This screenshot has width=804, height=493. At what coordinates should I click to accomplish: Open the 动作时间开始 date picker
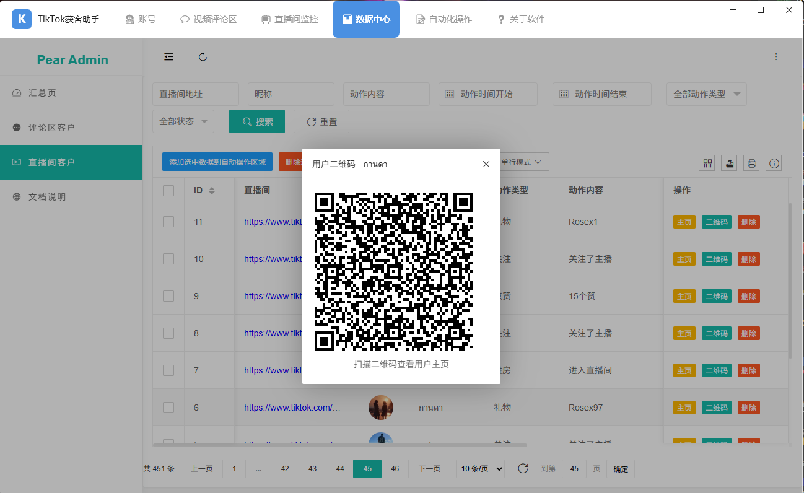pos(488,94)
